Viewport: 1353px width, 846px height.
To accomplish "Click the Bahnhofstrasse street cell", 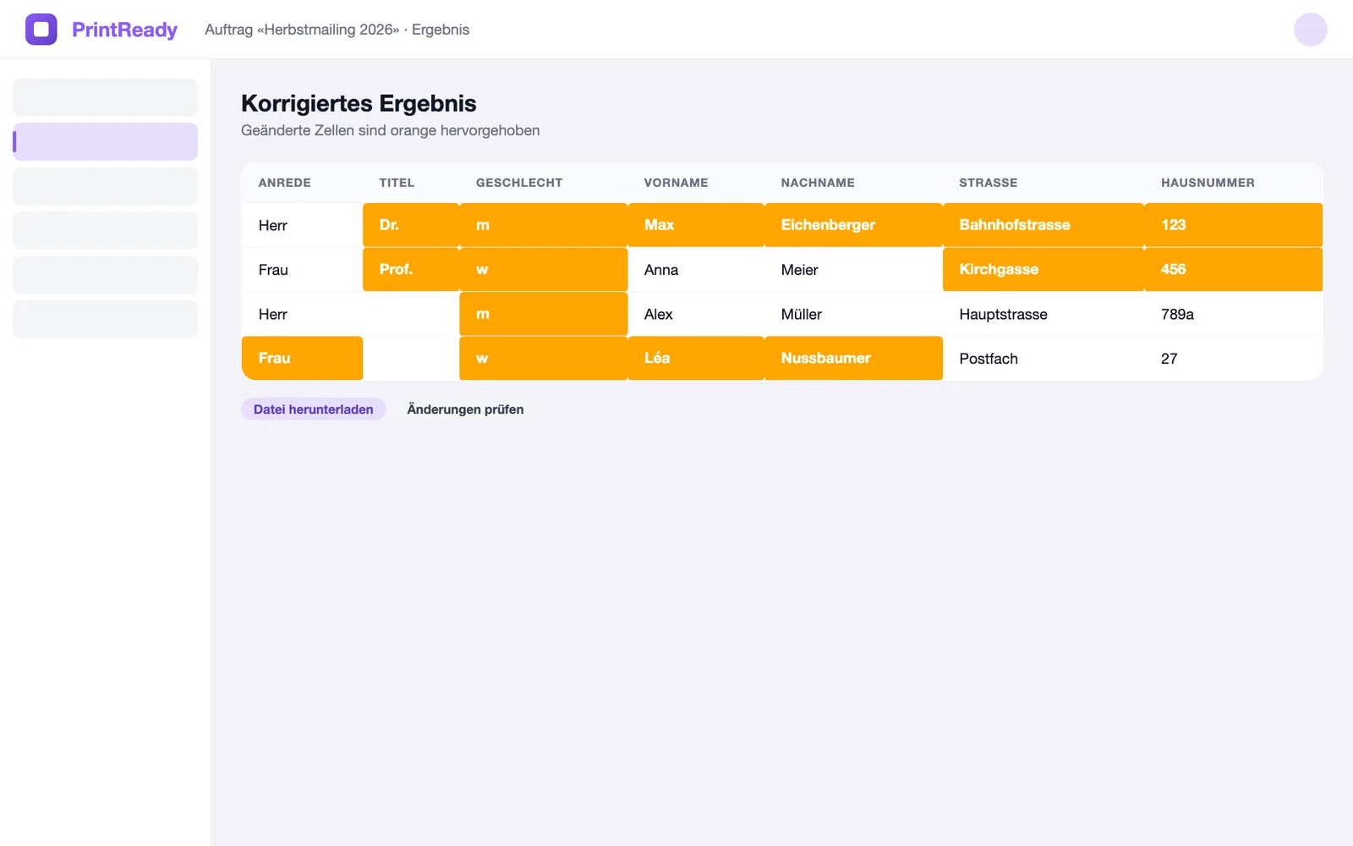I will (x=1044, y=225).
